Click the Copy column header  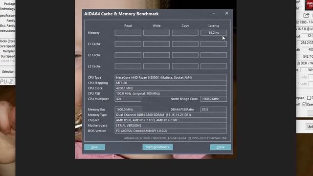click(x=185, y=26)
